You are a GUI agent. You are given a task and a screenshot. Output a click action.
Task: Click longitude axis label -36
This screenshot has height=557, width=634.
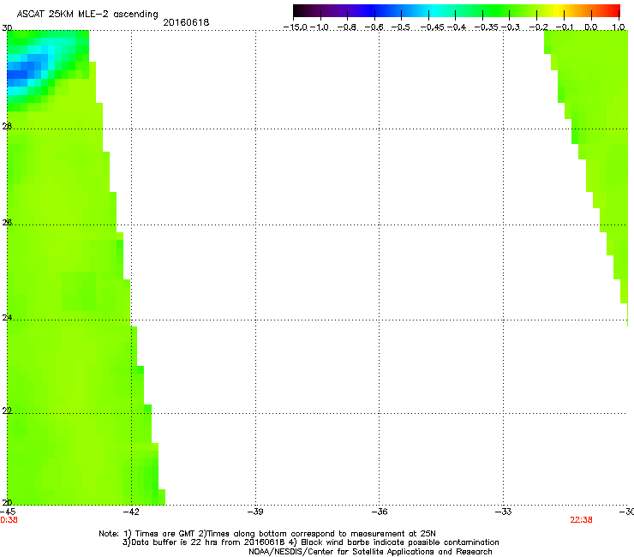tap(380, 512)
